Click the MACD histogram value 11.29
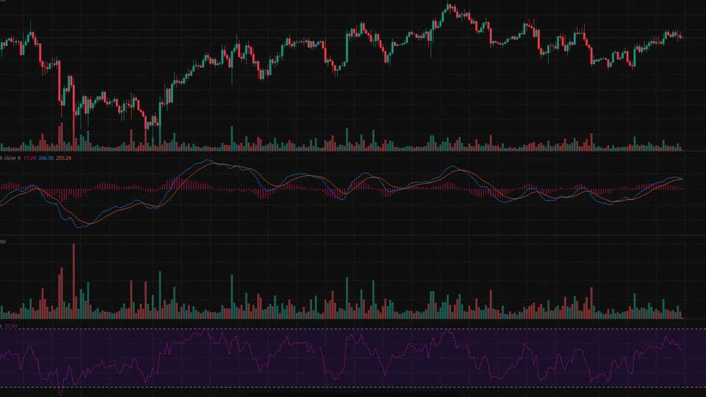This screenshot has height=397, width=706. (x=30, y=158)
